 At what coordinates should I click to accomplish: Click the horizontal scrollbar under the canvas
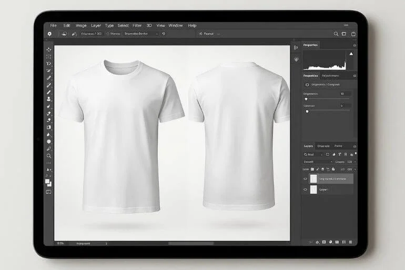pyautogui.click(x=191, y=243)
